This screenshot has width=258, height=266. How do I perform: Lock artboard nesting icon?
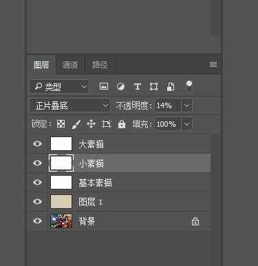107,124
